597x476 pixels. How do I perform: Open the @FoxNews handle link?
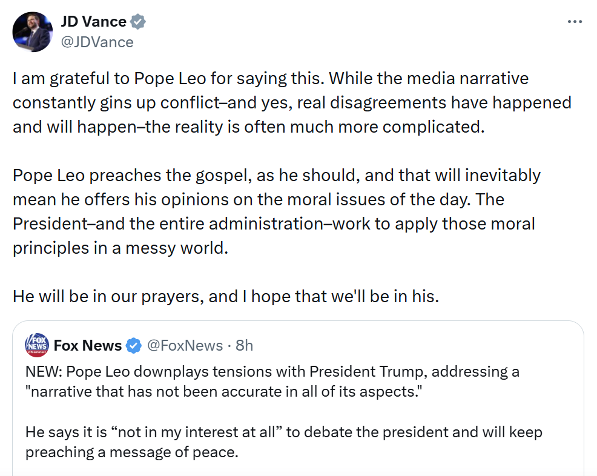[x=185, y=345]
